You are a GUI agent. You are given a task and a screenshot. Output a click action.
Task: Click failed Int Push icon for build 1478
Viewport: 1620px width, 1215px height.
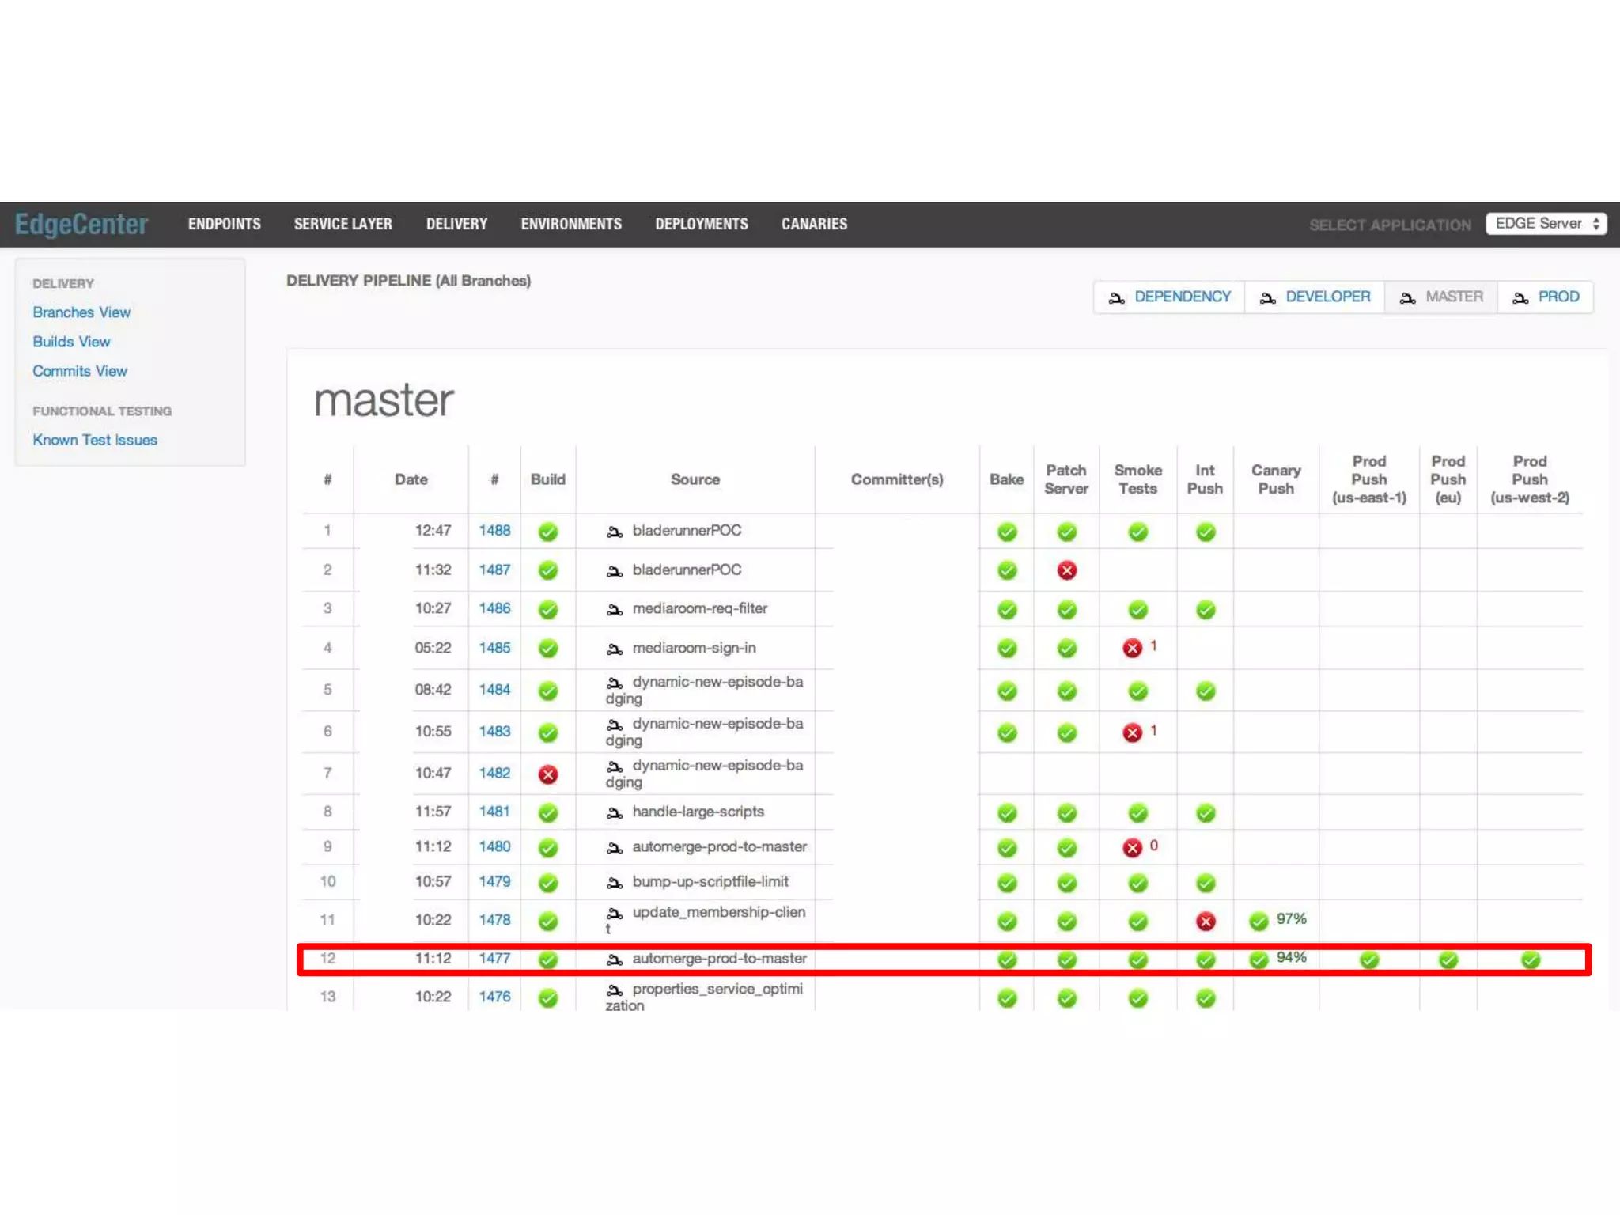(1205, 921)
